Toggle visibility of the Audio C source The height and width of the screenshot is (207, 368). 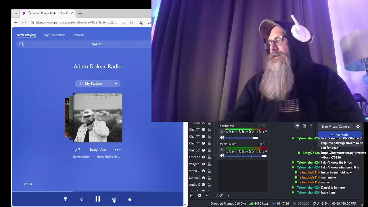(x=203, y=185)
